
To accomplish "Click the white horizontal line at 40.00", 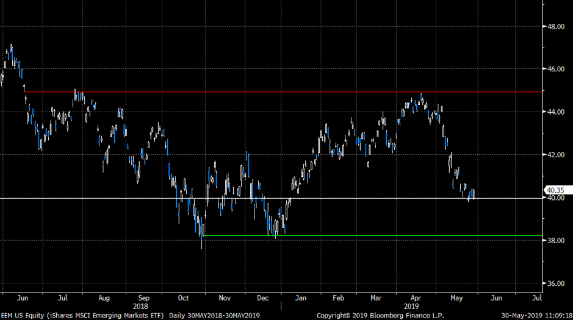I will pyautogui.click(x=271, y=197).
